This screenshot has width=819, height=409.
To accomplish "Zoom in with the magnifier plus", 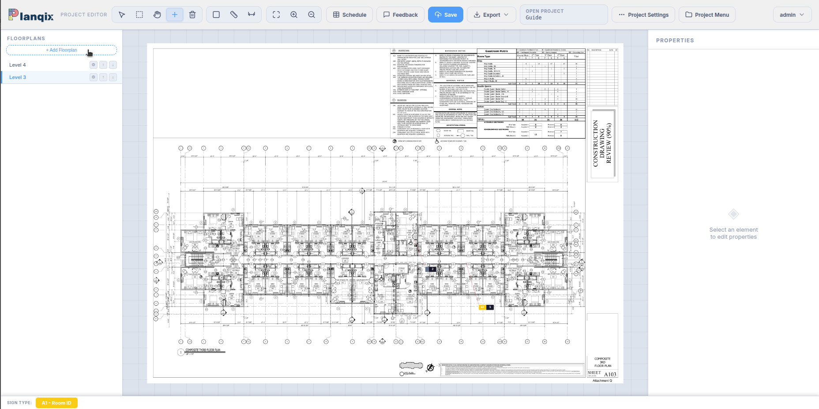I will pyautogui.click(x=294, y=15).
